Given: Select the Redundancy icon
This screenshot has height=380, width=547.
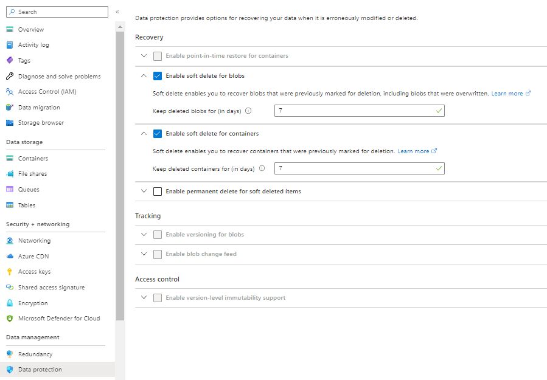Looking at the screenshot, I should point(10,353).
